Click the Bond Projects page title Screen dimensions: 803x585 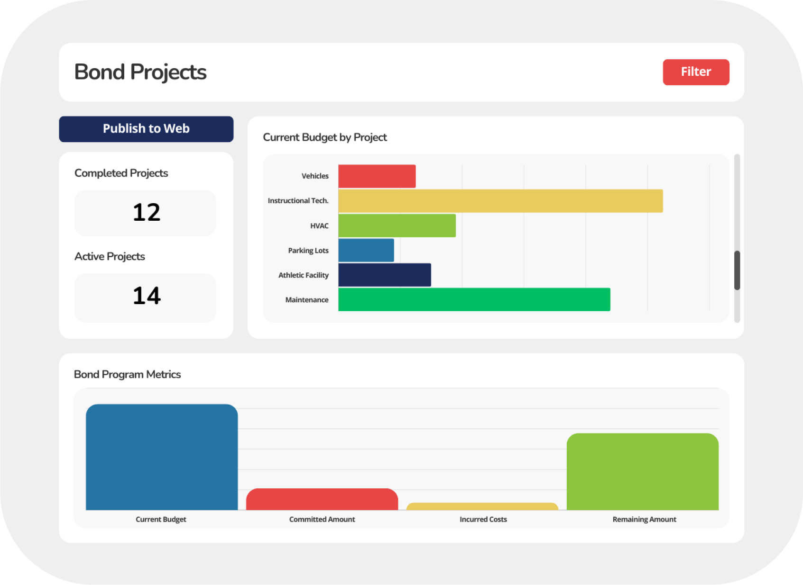point(140,72)
